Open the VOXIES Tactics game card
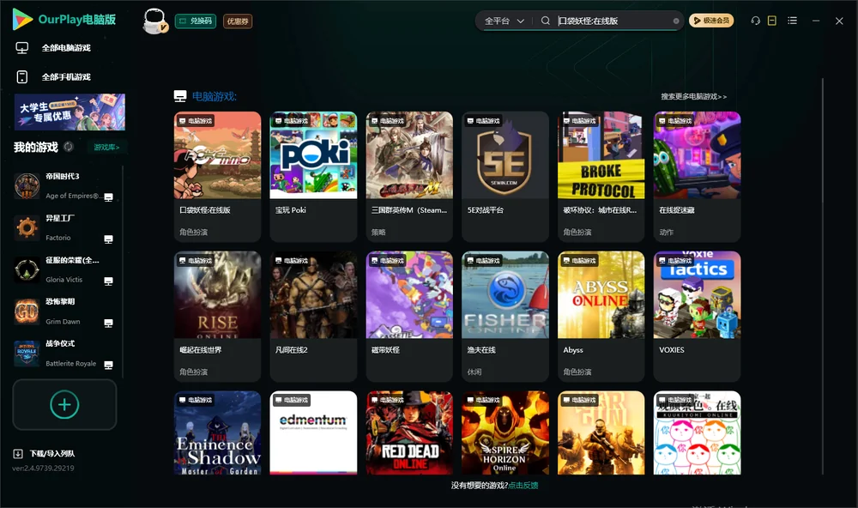 coord(697,317)
